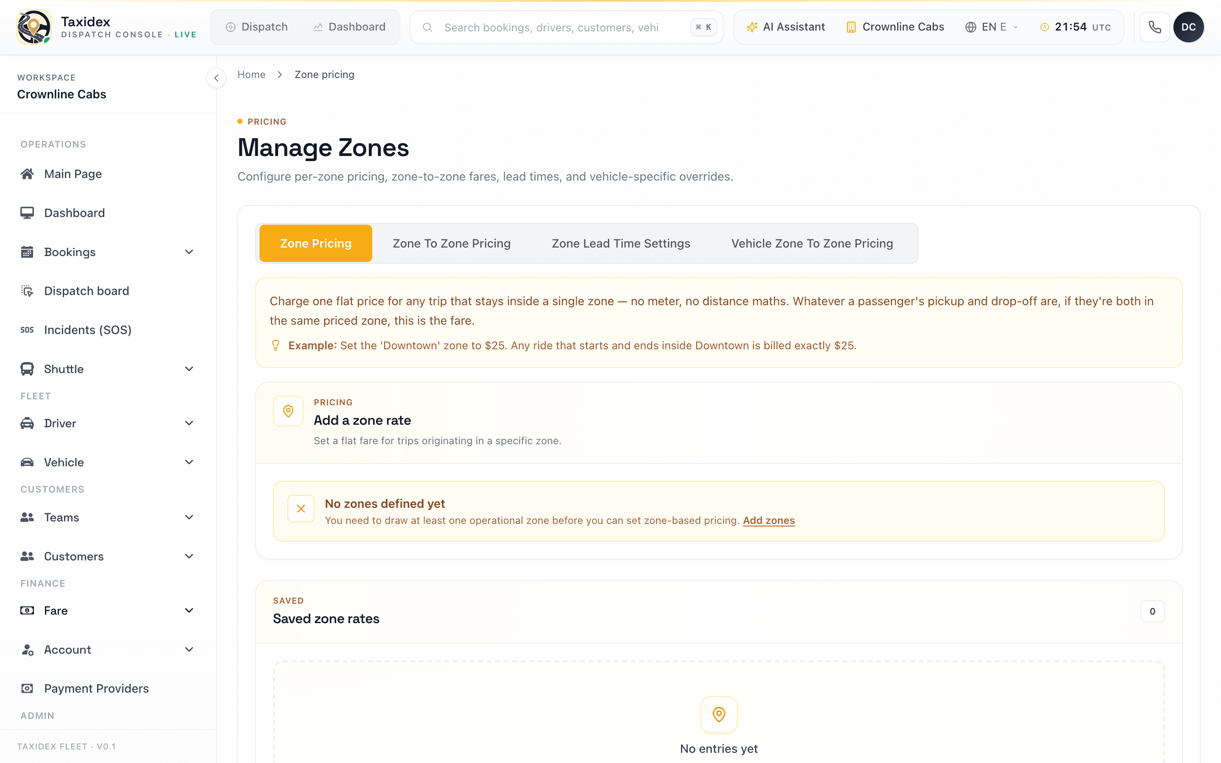Image resolution: width=1221 pixels, height=763 pixels.
Task: Click the saved zone rates count badge
Action: coord(1152,611)
